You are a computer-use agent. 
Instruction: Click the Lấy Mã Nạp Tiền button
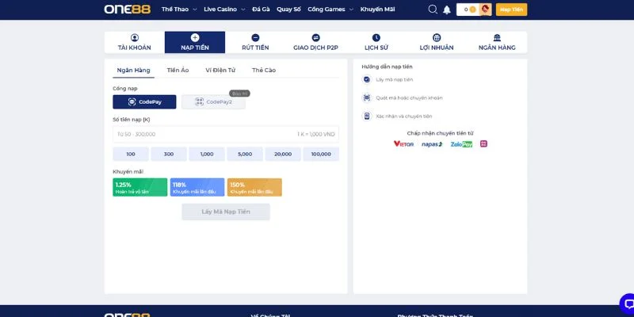point(226,212)
